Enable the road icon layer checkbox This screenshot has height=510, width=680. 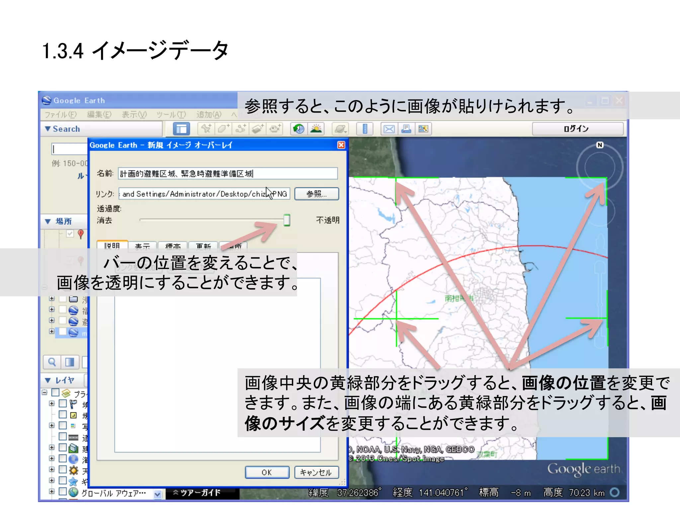(62, 436)
